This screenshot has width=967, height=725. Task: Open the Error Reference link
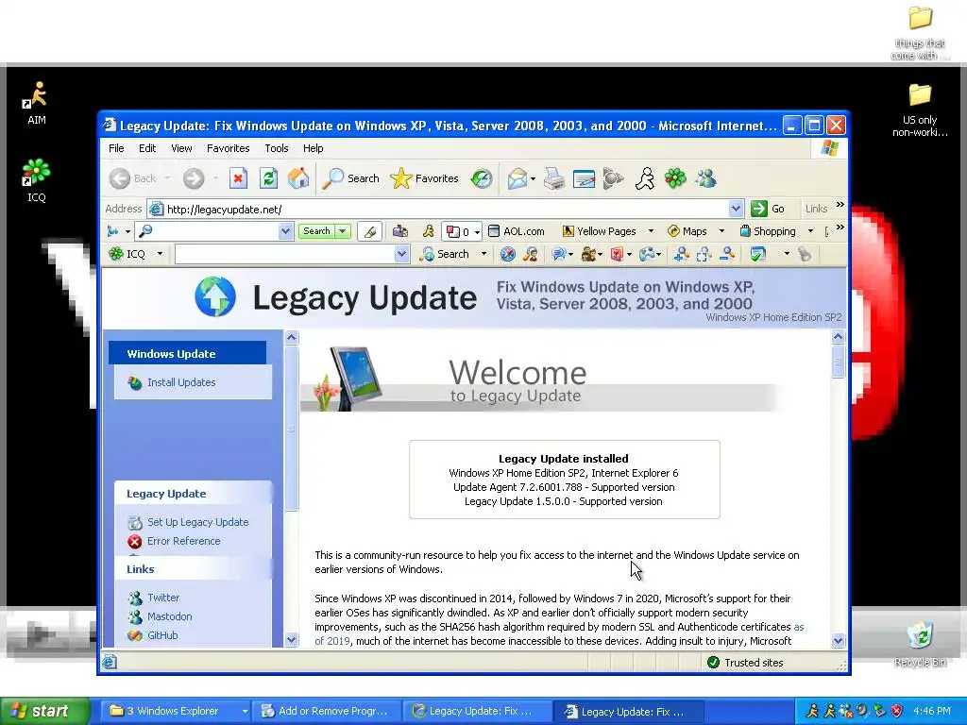tap(183, 541)
